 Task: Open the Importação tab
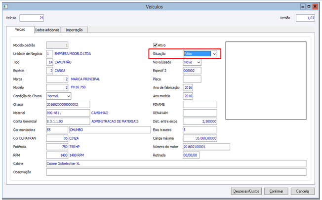pyautogui.click(x=74, y=30)
